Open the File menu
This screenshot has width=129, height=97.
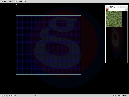tap(2, 2)
